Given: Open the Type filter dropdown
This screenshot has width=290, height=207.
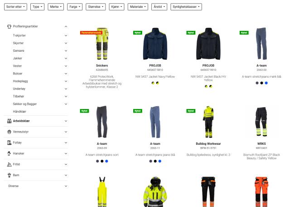Looking at the screenshot, I should [37, 7].
